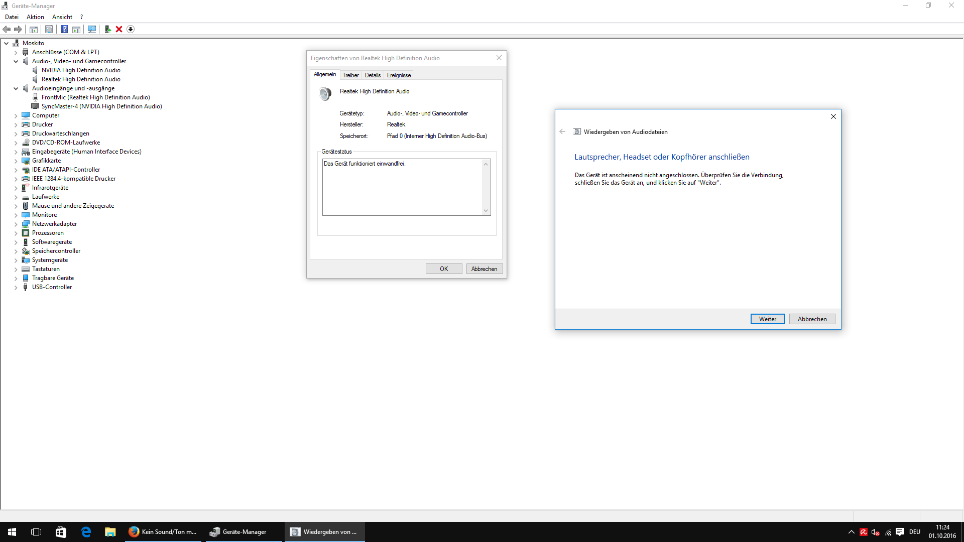Collapse Audio-, Video- und Gamecontroller
The image size is (964, 542).
tap(16, 61)
